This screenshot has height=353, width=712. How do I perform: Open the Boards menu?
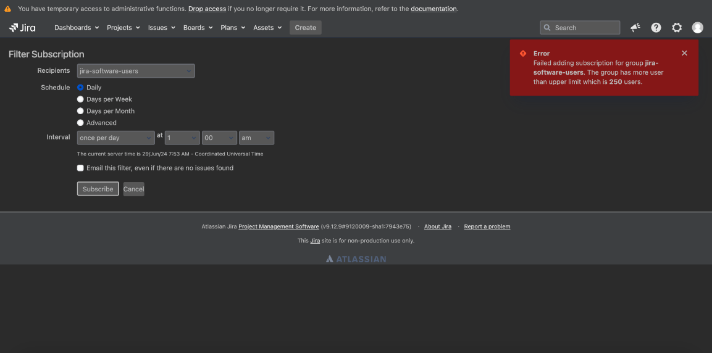click(198, 28)
